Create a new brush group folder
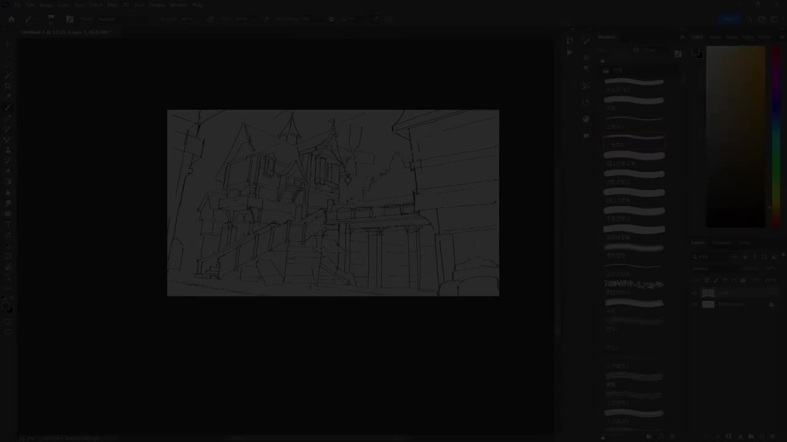The image size is (787, 442). pos(649,436)
